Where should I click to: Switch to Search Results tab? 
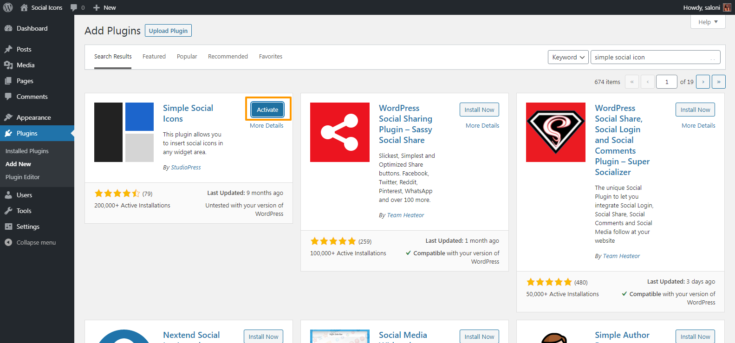click(x=113, y=57)
